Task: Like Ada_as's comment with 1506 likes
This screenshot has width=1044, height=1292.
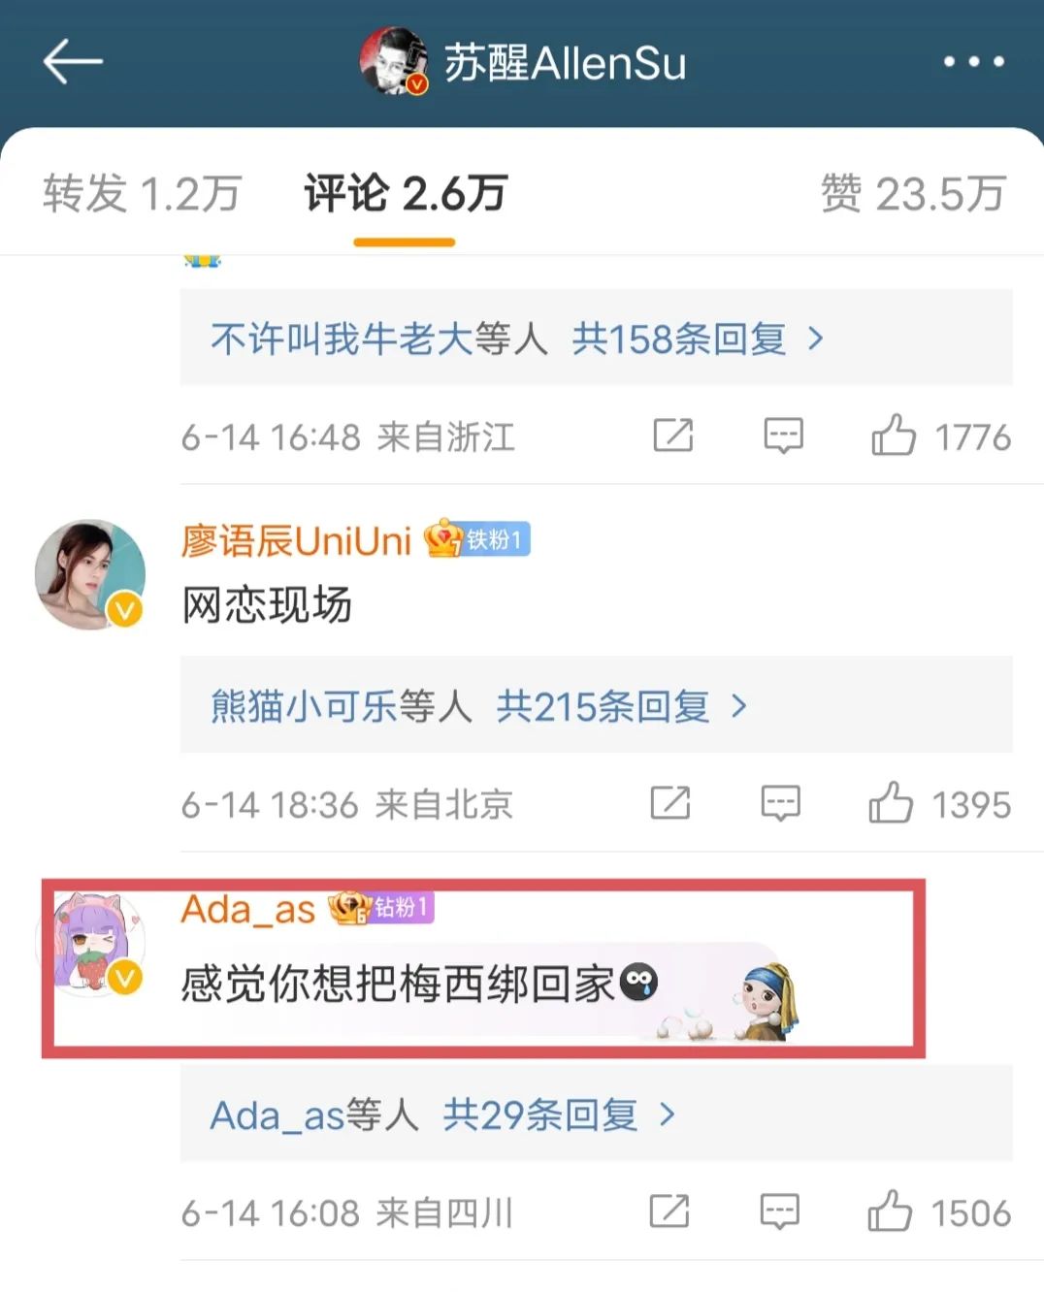Action: coord(889,1211)
